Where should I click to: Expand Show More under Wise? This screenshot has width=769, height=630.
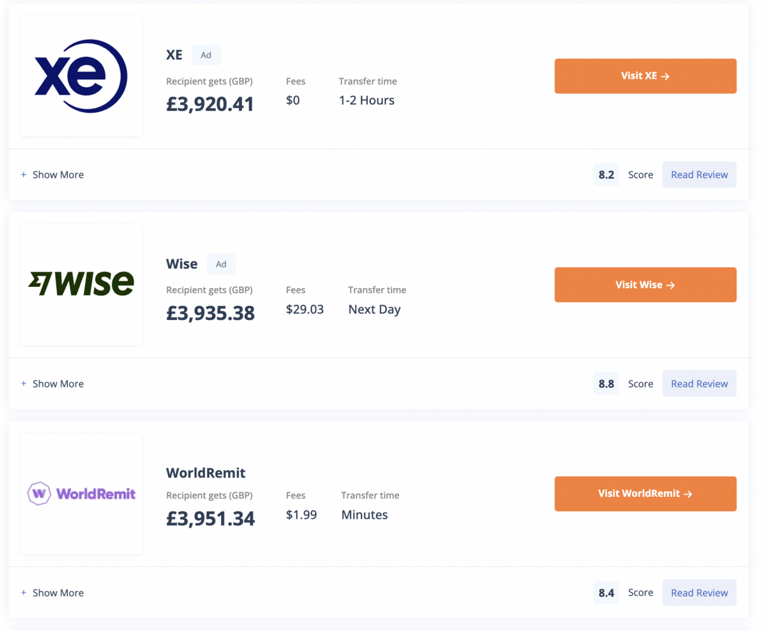pyautogui.click(x=53, y=384)
